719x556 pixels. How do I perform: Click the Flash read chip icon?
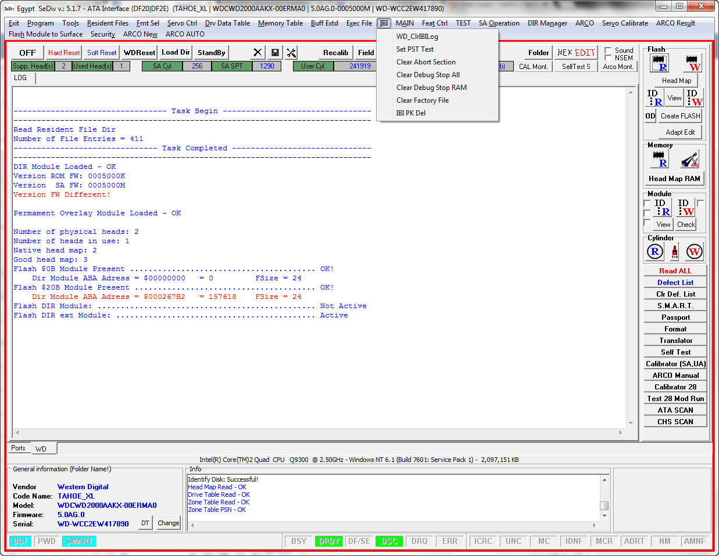coord(660,63)
